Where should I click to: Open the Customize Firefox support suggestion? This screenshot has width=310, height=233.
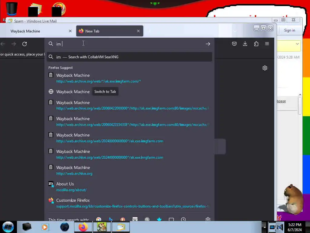(x=130, y=203)
